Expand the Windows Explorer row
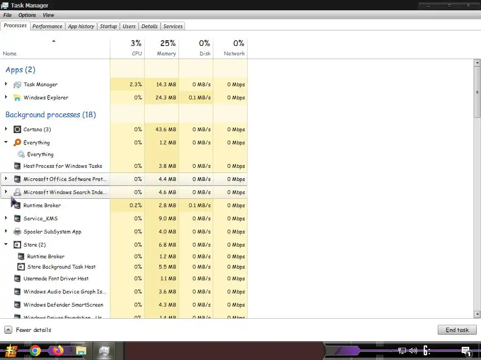The image size is (481, 360). pyautogui.click(x=6, y=97)
